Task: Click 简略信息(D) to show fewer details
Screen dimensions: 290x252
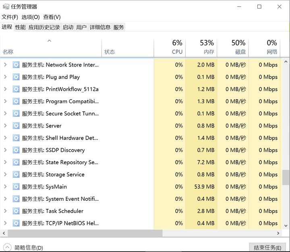Action: pos(23,248)
